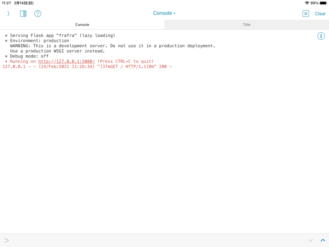This screenshot has width=329, height=247.
Task: Tap the Wi-Fi icon in the status bar
Action: click(307, 3)
